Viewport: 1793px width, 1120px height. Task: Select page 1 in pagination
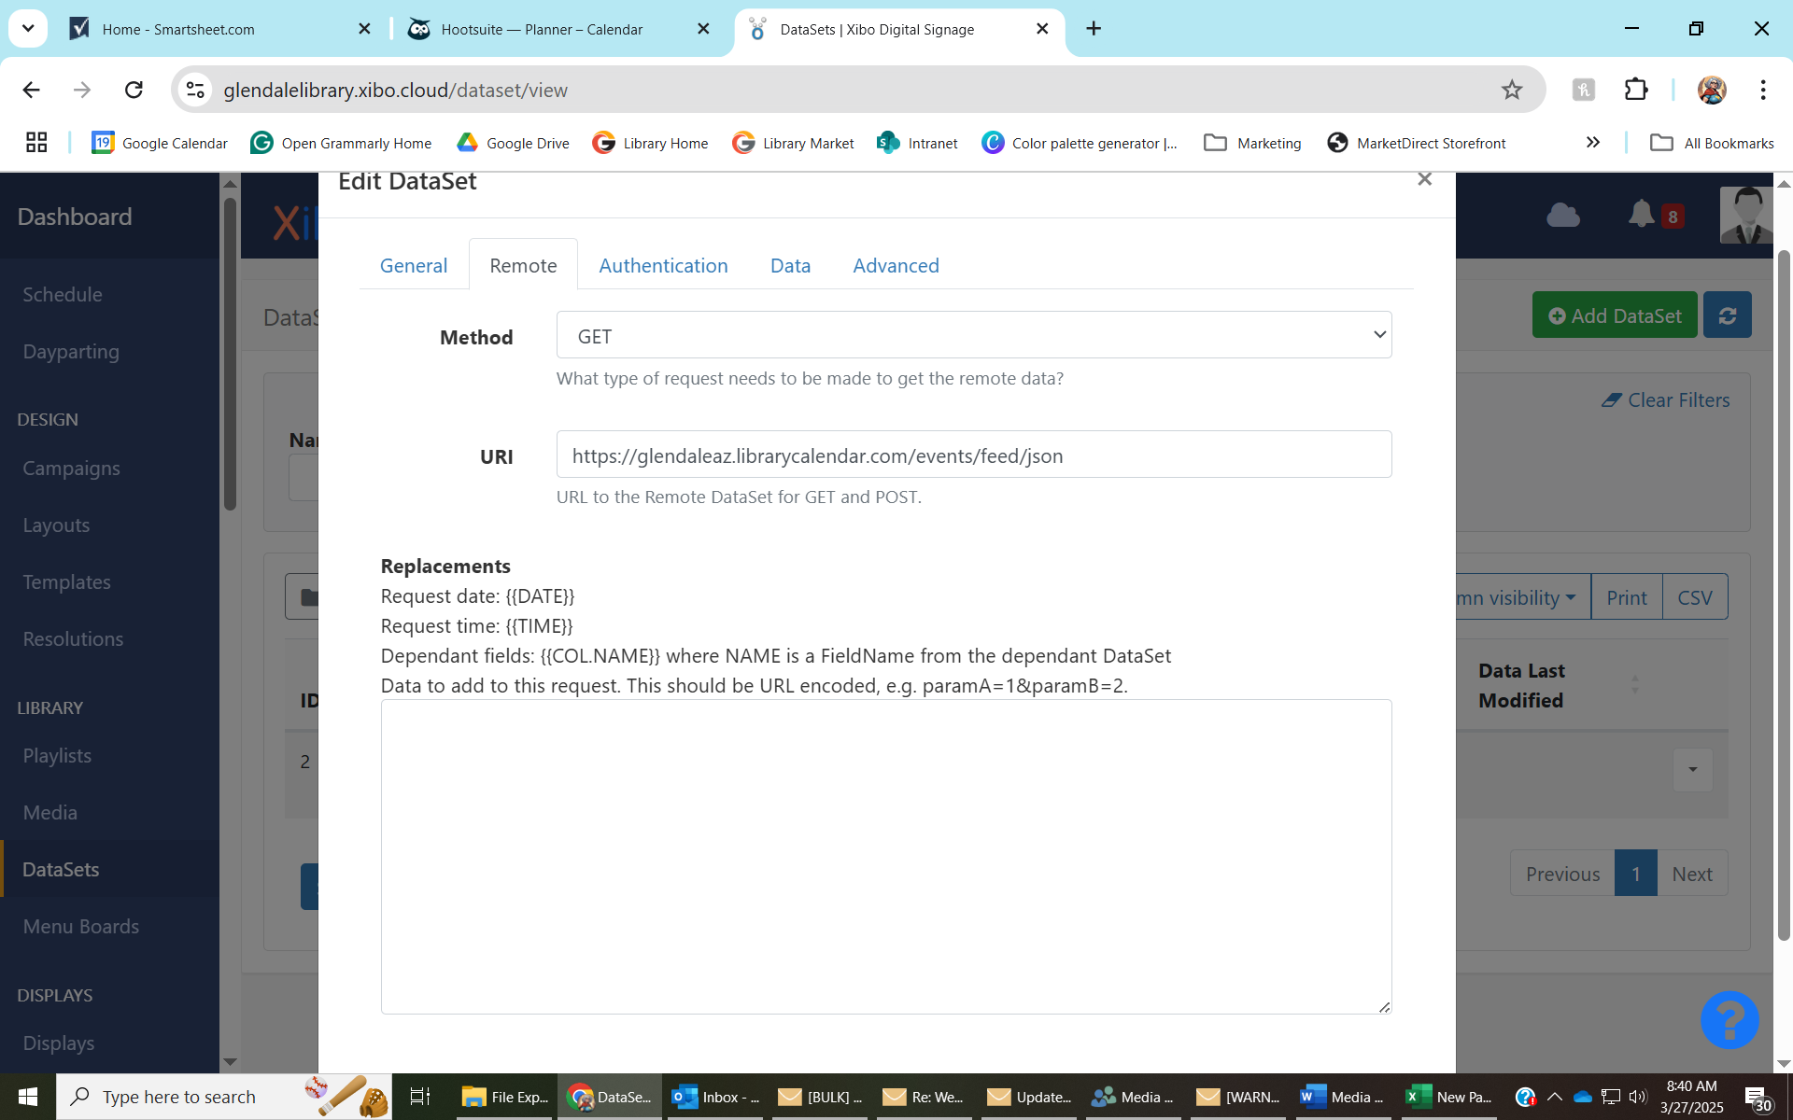[x=1636, y=874]
